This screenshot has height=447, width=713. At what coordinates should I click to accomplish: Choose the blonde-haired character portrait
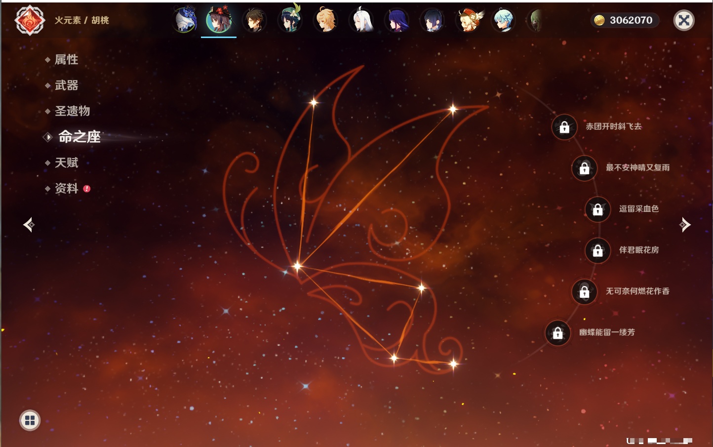[x=326, y=21]
